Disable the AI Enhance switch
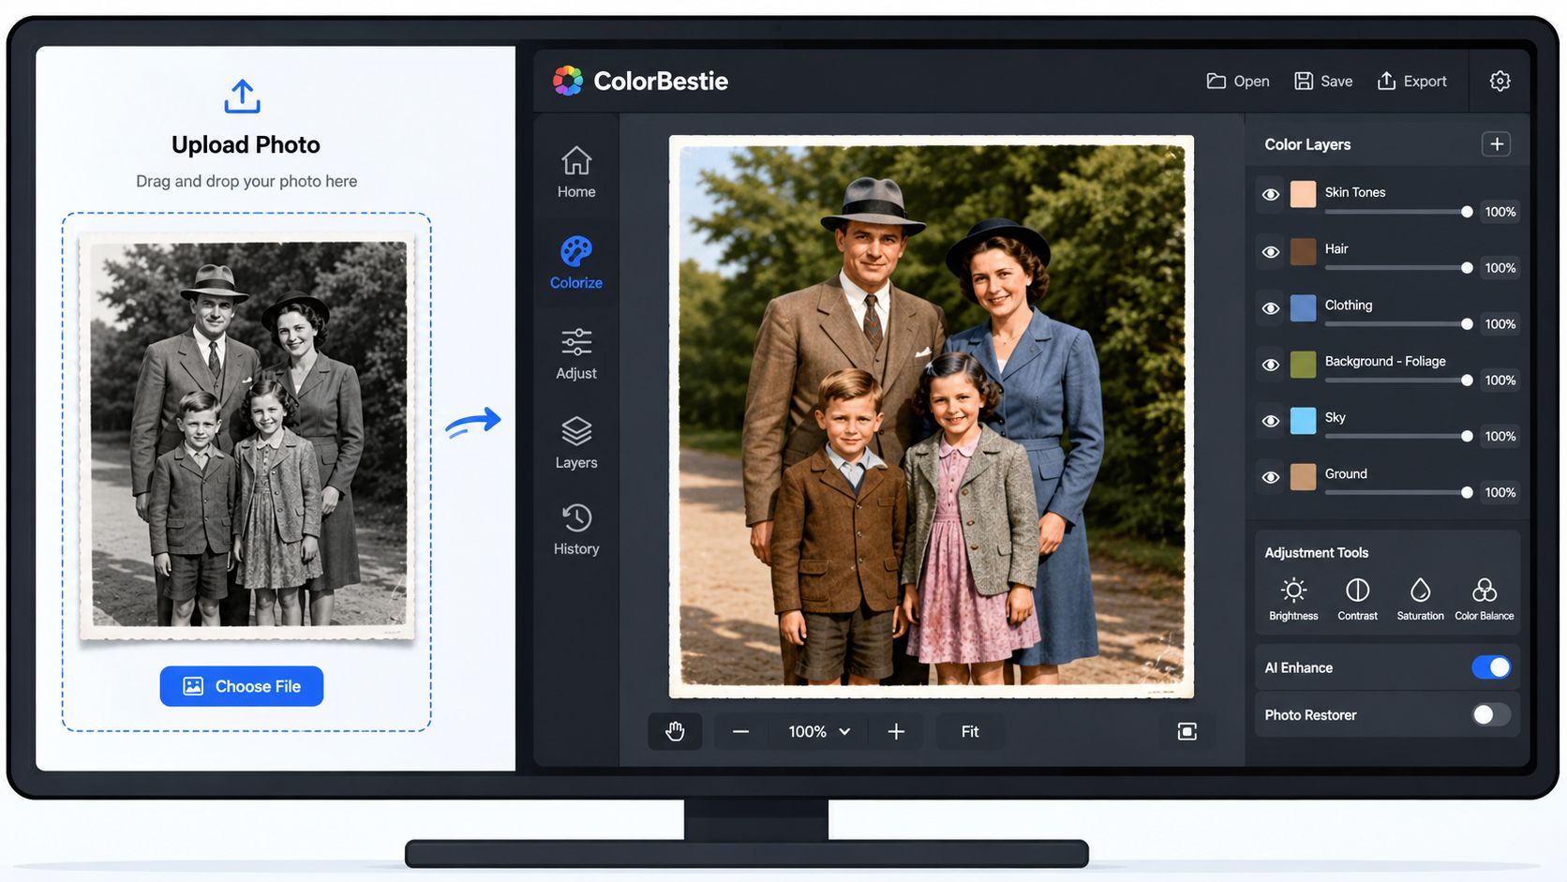Screen dimensions: 1567x882 pos(1491,667)
